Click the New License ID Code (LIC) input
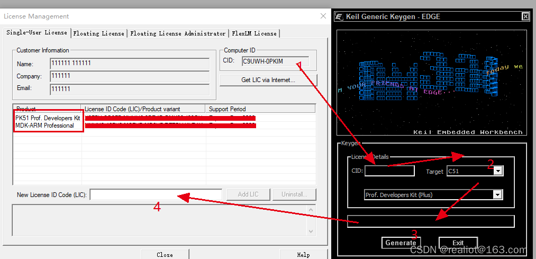The height and width of the screenshot is (259, 536). tap(156, 195)
